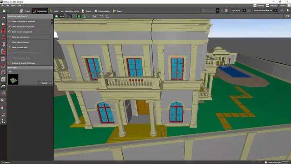Click the monitor display icon at top right

tap(287, 16)
